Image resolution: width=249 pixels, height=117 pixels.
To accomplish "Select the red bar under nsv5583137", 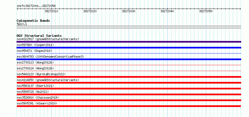I will pyautogui.click(x=129, y=89).
